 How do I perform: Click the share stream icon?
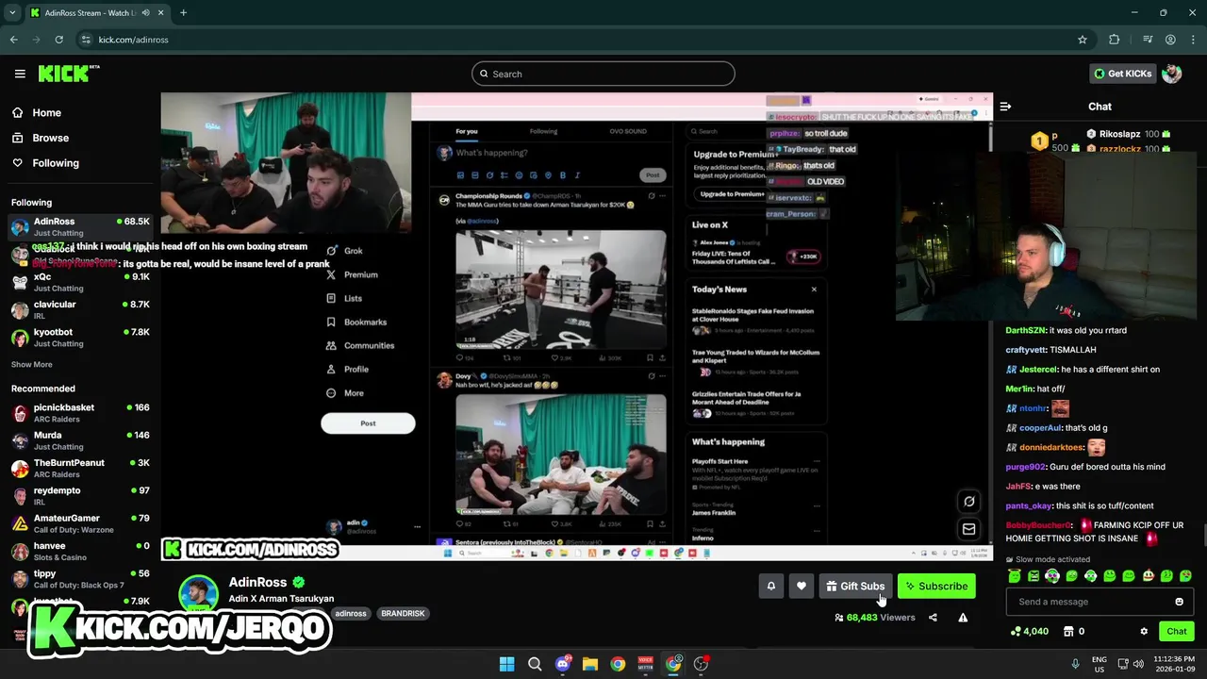click(x=933, y=618)
